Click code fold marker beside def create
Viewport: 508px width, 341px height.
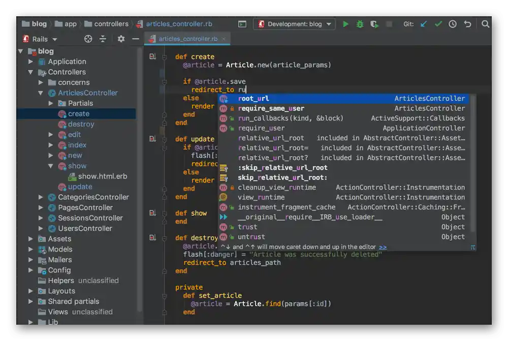click(164, 57)
